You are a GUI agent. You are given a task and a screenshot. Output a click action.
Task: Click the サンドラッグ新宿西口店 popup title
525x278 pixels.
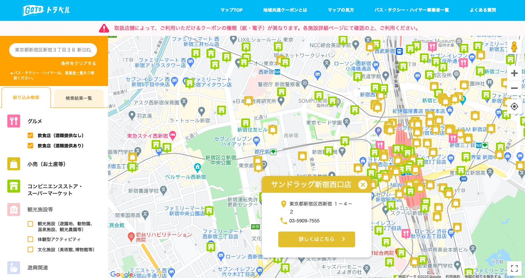tap(311, 184)
